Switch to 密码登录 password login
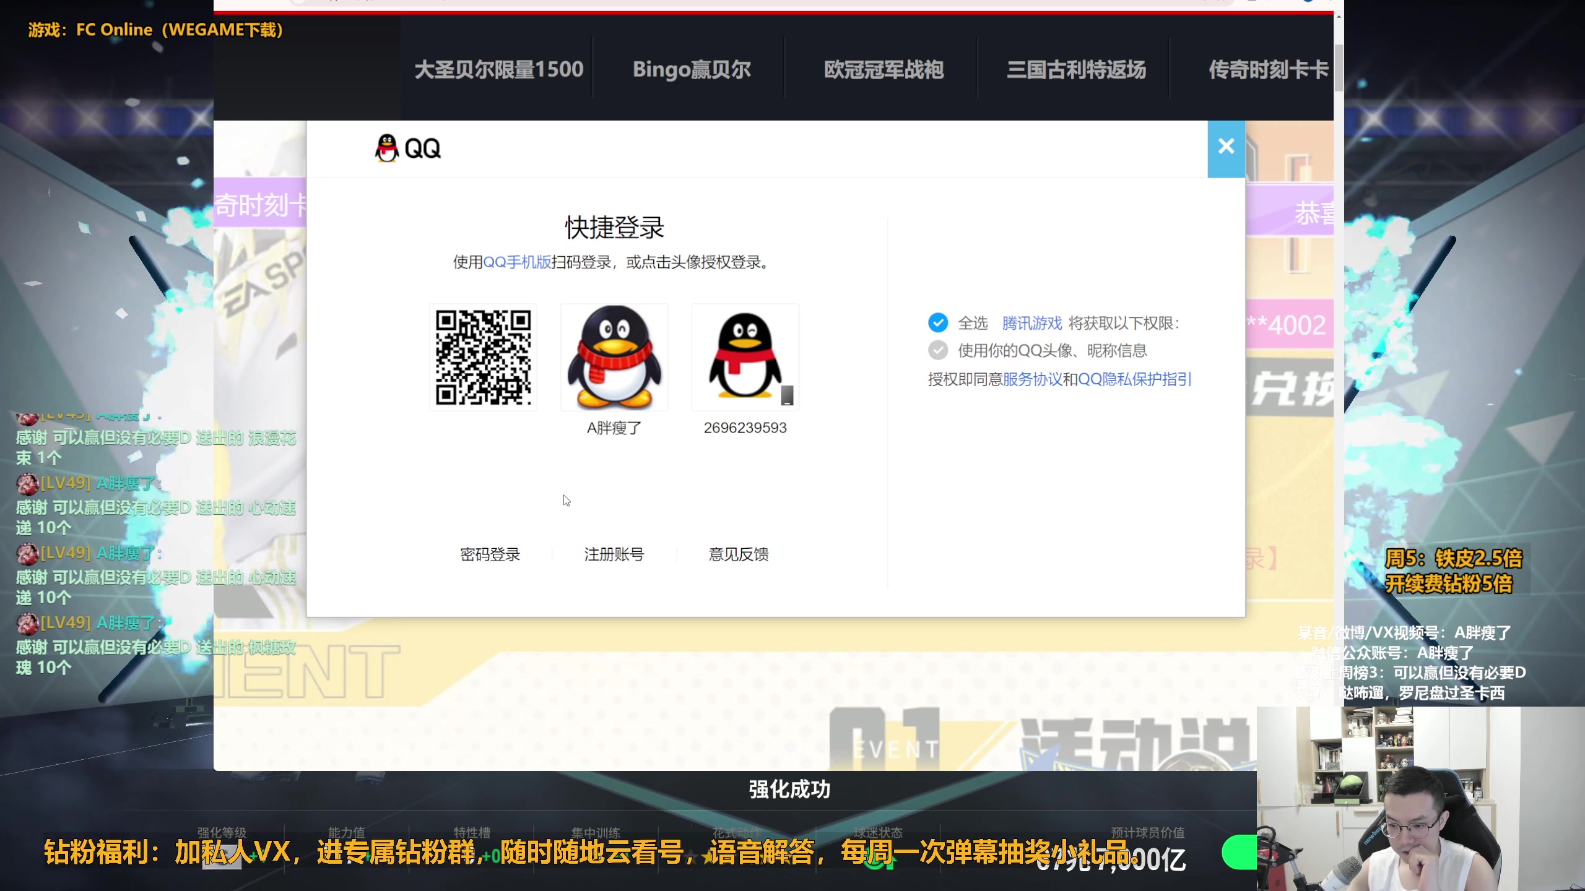 (491, 554)
